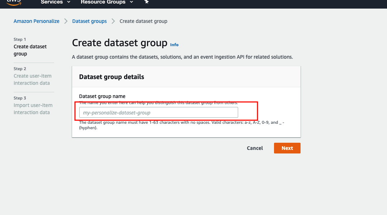
Task: Click the 'Dataset group name' field label
Action: point(102,96)
